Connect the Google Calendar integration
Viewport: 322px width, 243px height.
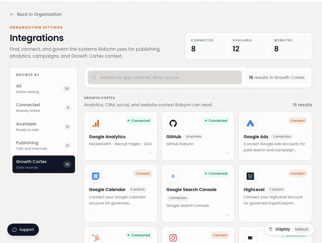pyautogui.click(x=143, y=173)
